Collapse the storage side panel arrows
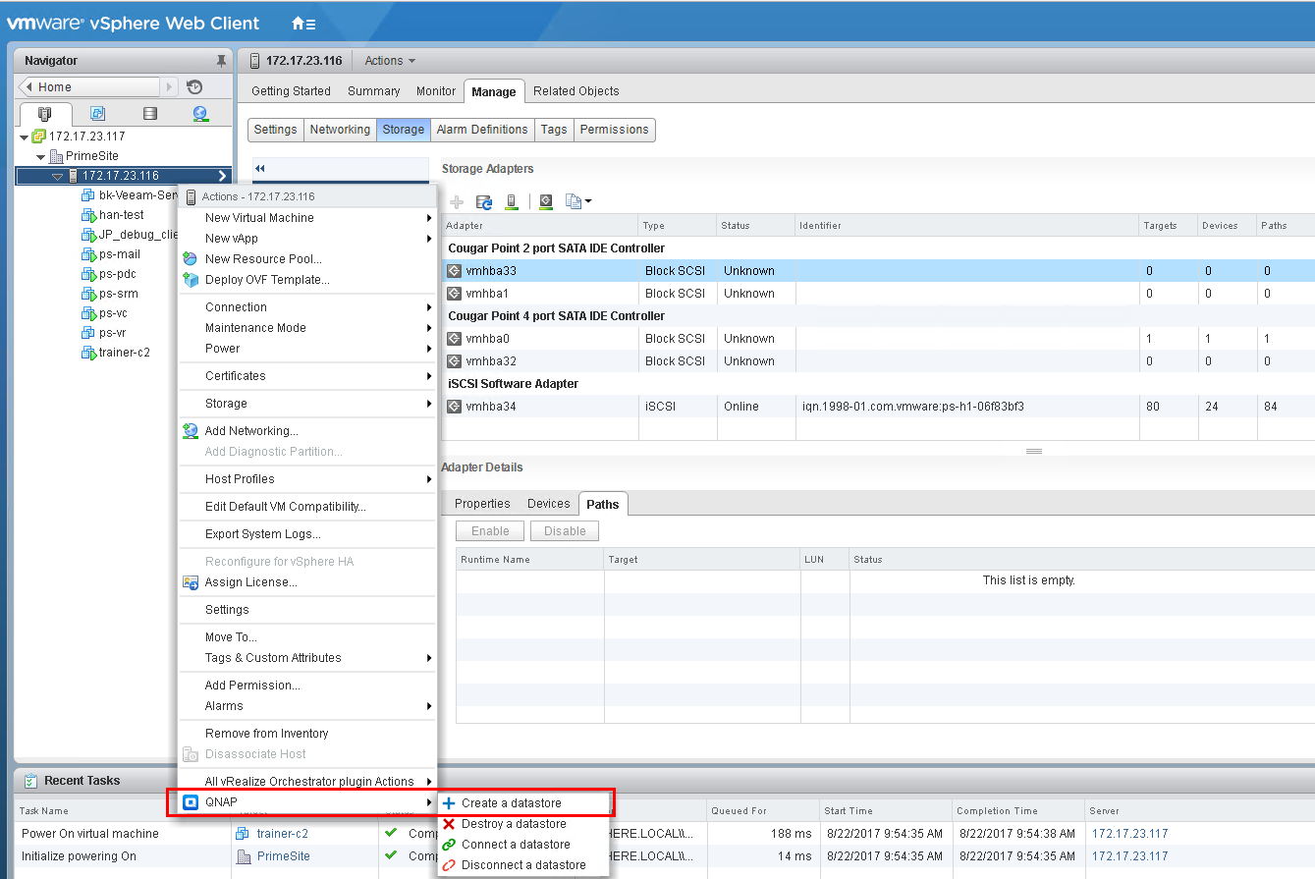Image resolution: width=1315 pixels, height=879 pixels. (x=260, y=169)
